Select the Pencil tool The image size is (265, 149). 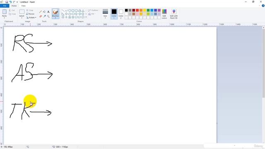click(x=41, y=12)
